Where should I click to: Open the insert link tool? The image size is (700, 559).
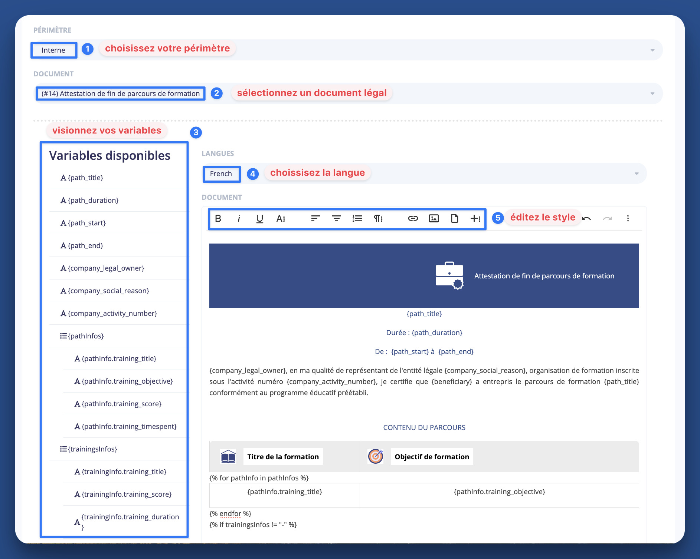tap(413, 218)
